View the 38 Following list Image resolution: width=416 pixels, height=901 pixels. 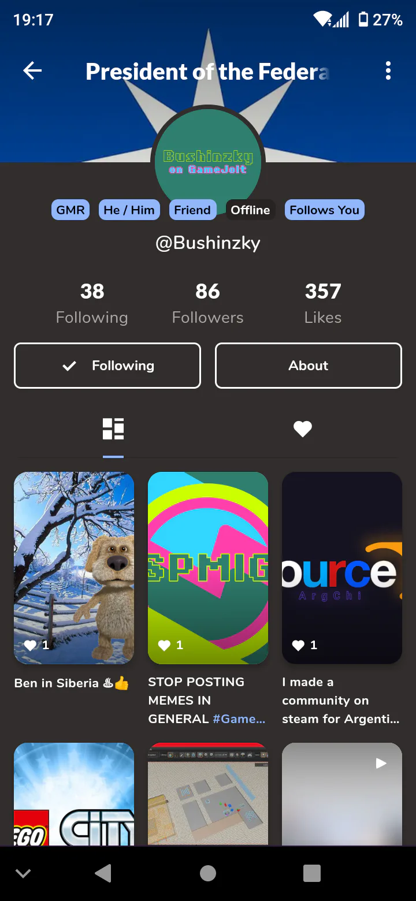[92, 303]
